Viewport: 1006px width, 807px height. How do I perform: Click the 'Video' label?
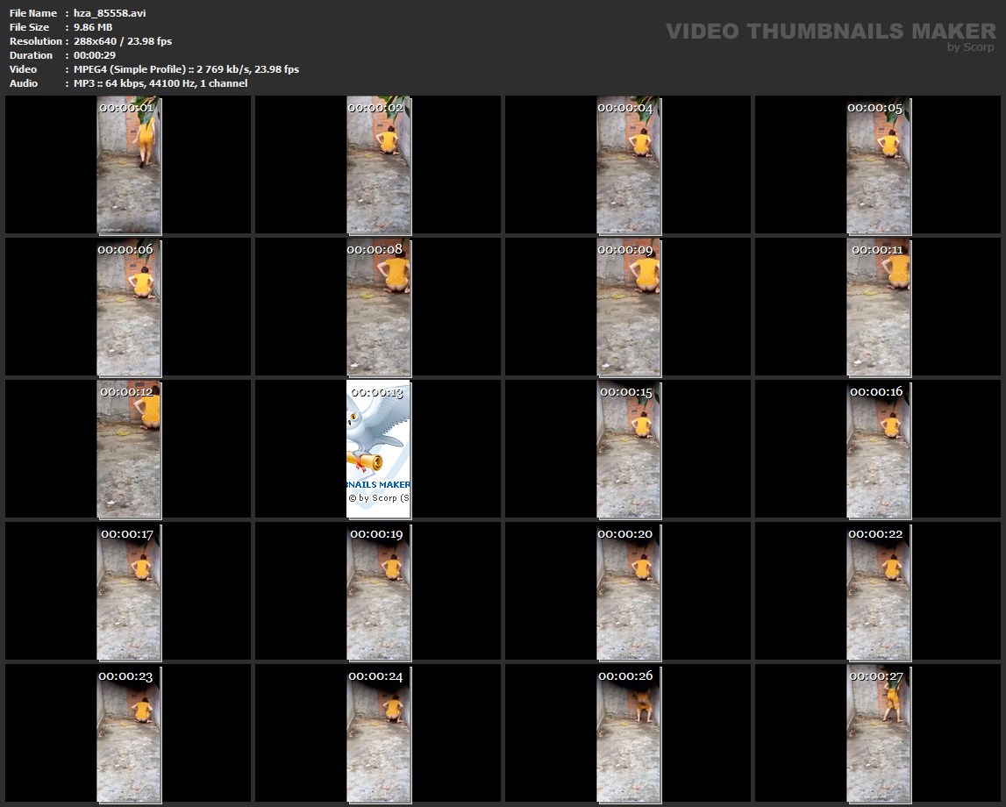click(x=23, y=69)
